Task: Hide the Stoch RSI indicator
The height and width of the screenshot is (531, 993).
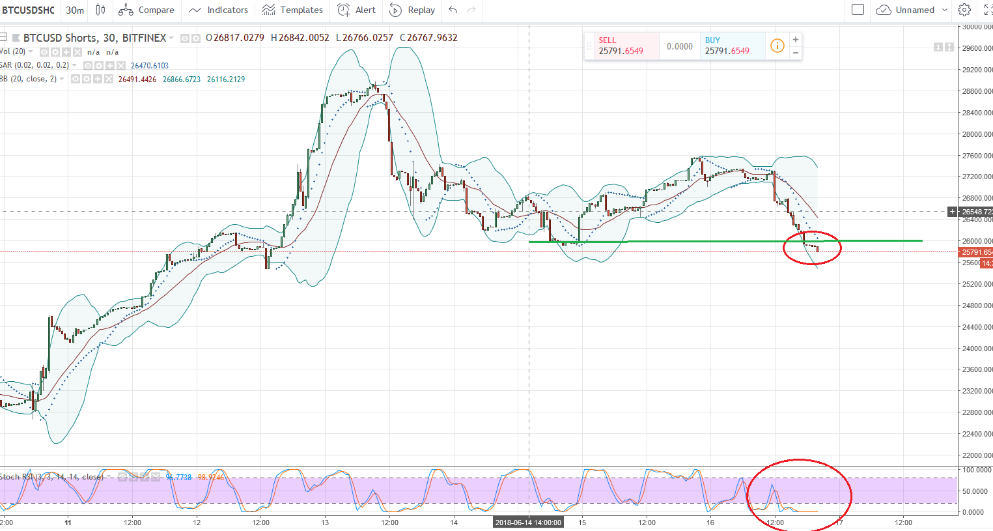Action: [122, 477]
